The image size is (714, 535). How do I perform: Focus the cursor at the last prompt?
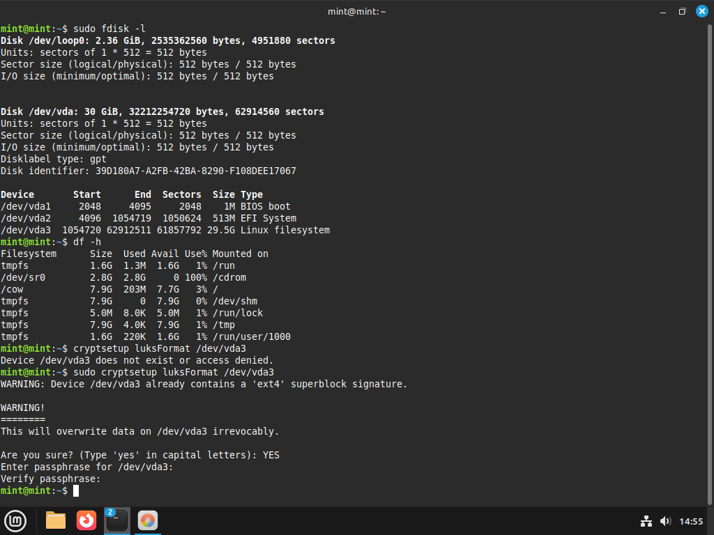[x=76, y=491]
